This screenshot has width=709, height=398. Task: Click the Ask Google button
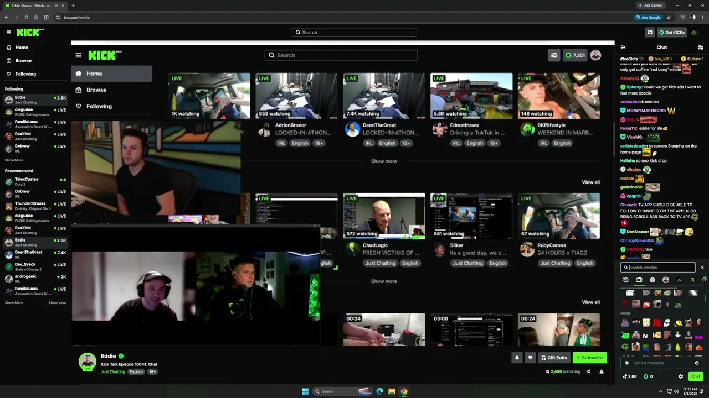point(648,18)
